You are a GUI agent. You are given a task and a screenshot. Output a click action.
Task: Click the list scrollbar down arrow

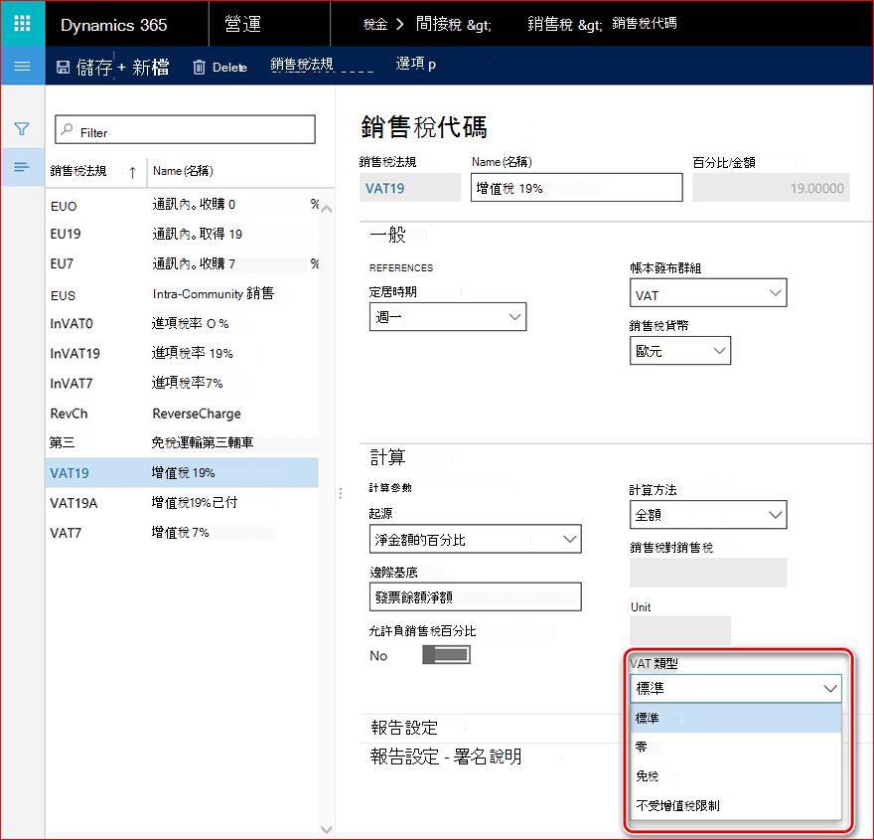click(327, 829)
